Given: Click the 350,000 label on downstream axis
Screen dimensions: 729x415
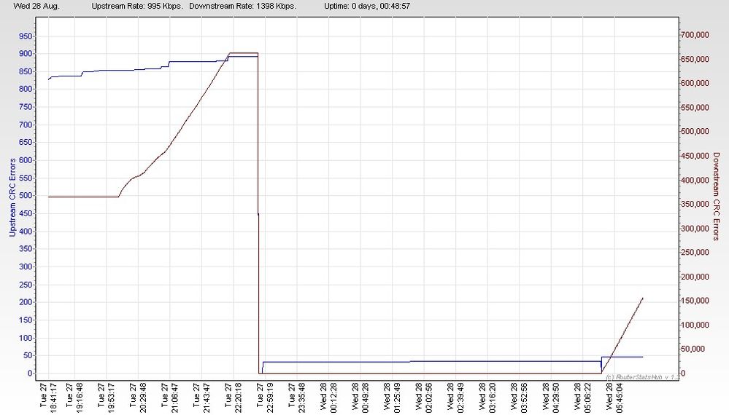Looking at the screenshot, I should (x=695, y=205).
